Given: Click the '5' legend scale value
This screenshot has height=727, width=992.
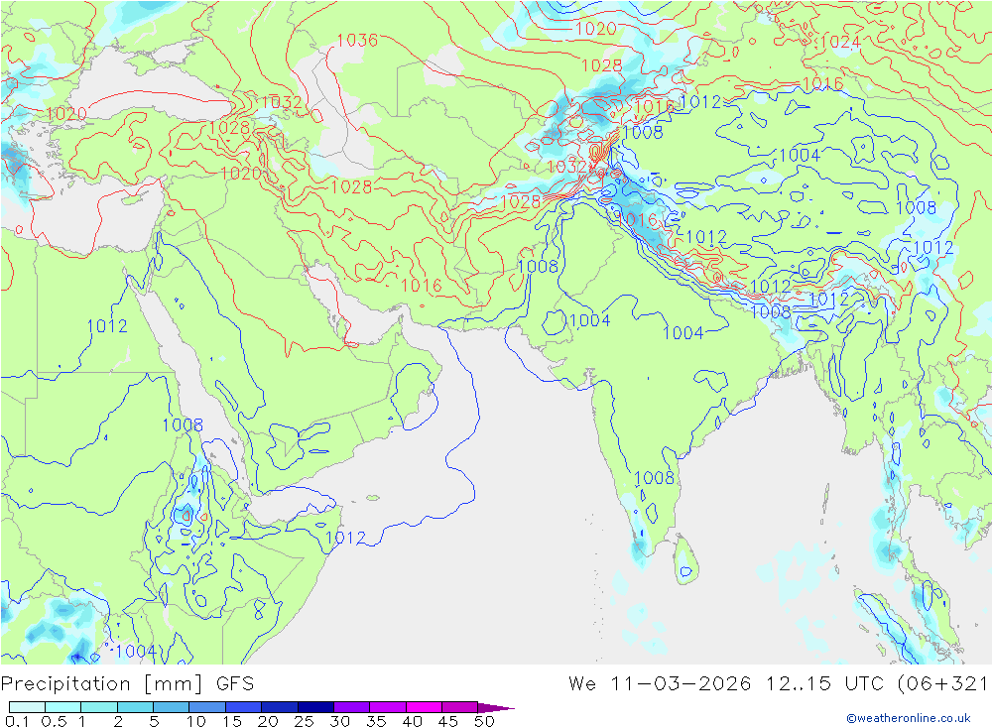Looking at the screenshot, I should point(154,721).
